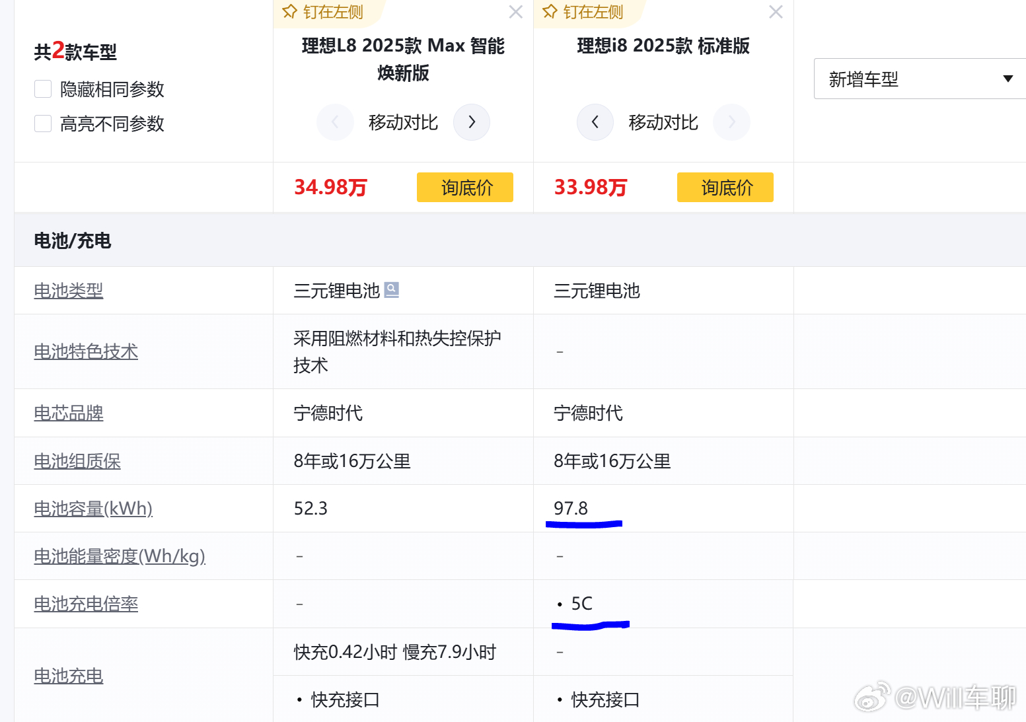The image size is (1026, 722).
Task: Enable 高亮不同参数 checkbox
Action: [43, 124]
